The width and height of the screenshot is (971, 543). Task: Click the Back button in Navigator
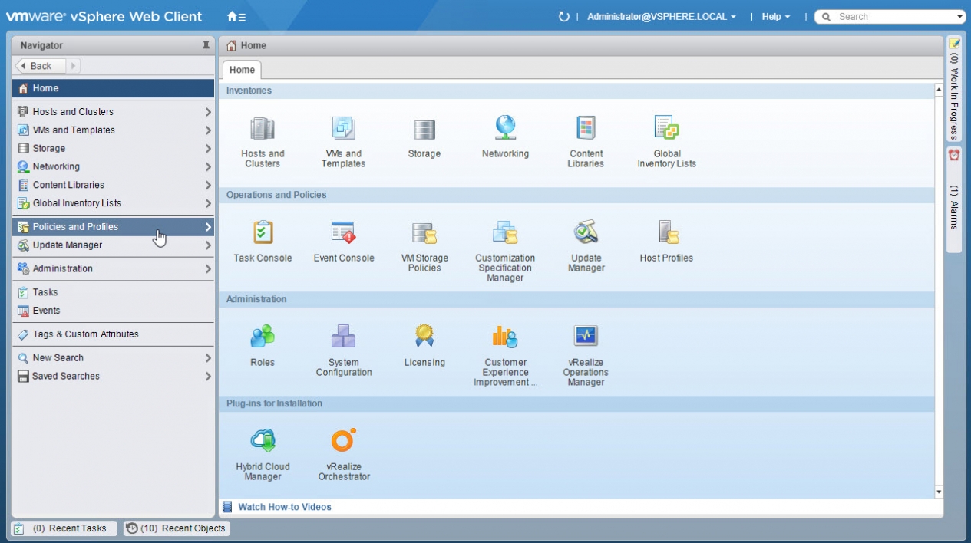pos(40,66)
